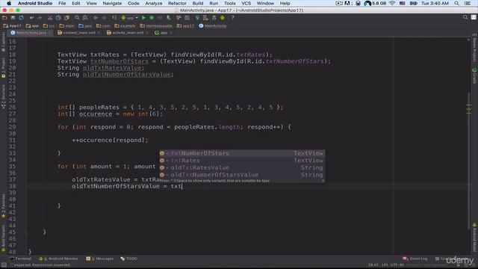Click the Make Project toolbar icon
478x269 pixels.
coord(114,18)
